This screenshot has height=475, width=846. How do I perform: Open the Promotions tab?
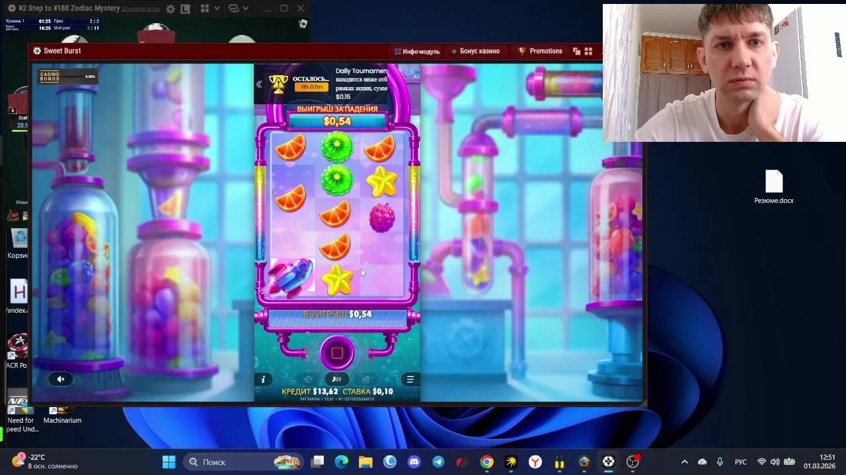pyautogui.click(x=540, y=51)
